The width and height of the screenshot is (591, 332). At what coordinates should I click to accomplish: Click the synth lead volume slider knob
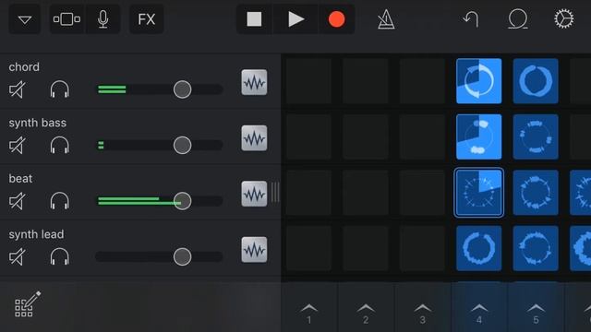pyautogui.click(x=182, y=256)
